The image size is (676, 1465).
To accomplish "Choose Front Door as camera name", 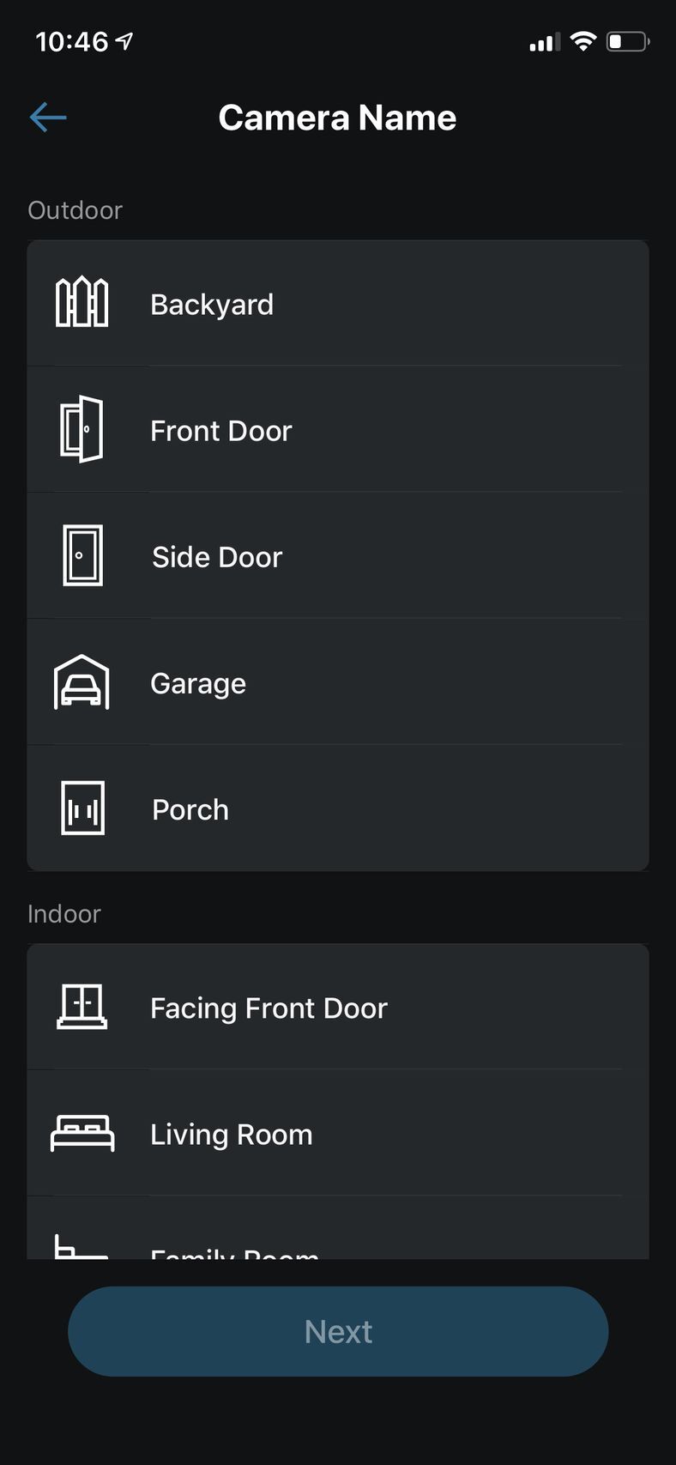I will point(338,429).
